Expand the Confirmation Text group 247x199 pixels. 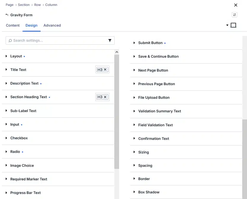[x=186, y=139]
